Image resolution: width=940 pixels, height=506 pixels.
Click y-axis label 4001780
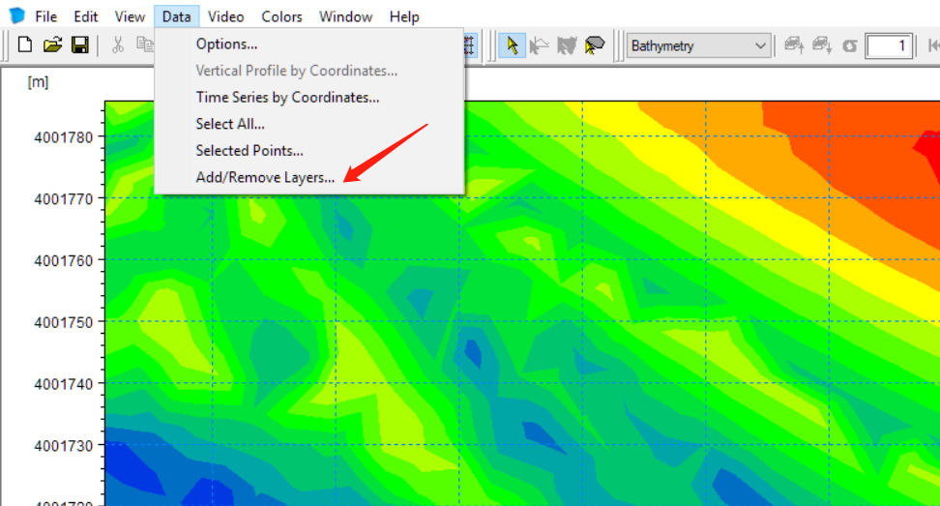64,137
